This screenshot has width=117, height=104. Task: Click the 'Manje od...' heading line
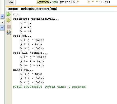pyautogui.click(x=23, y=70)
